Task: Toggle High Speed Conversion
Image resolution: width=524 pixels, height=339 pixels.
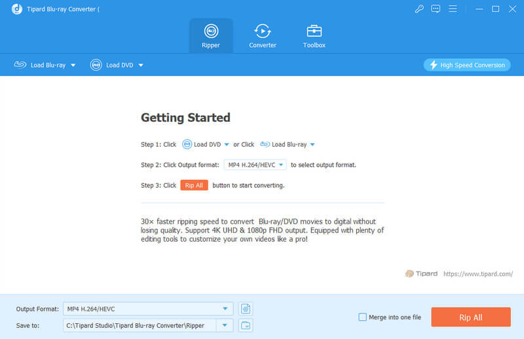Action: (467, 65)
